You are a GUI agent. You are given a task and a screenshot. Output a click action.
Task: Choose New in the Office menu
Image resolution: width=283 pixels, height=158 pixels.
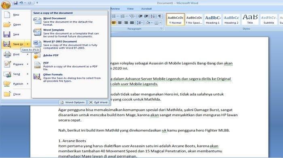pos(16,15)
